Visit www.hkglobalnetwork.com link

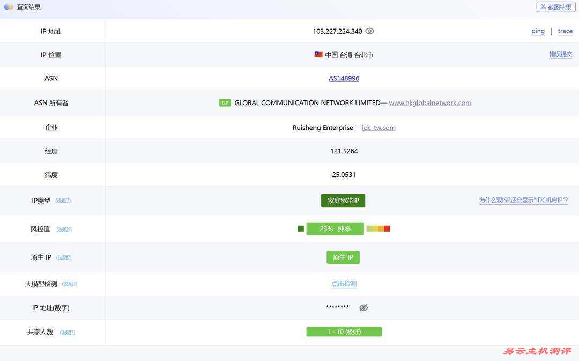pyautogui.click(x=430, y=103)
